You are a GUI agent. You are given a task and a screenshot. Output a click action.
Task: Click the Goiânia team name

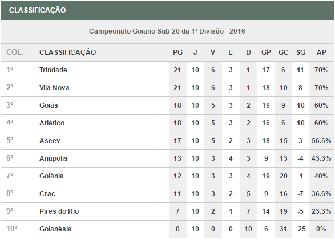click(x=51, y=176)
